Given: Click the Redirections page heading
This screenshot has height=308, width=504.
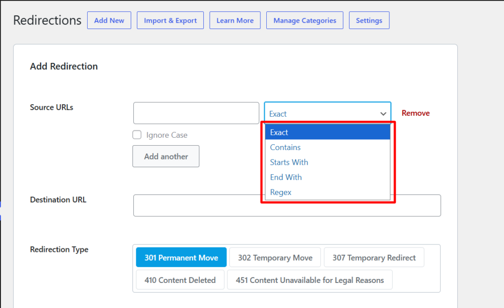Looking at the screenshot, I should tap(47, 20).
